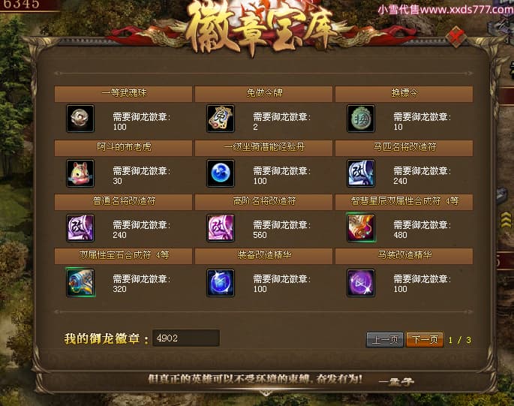Click the 马装改造精华 purple orb icon
The height and width of the screenshot is (406, 514).
coord(361,283)
